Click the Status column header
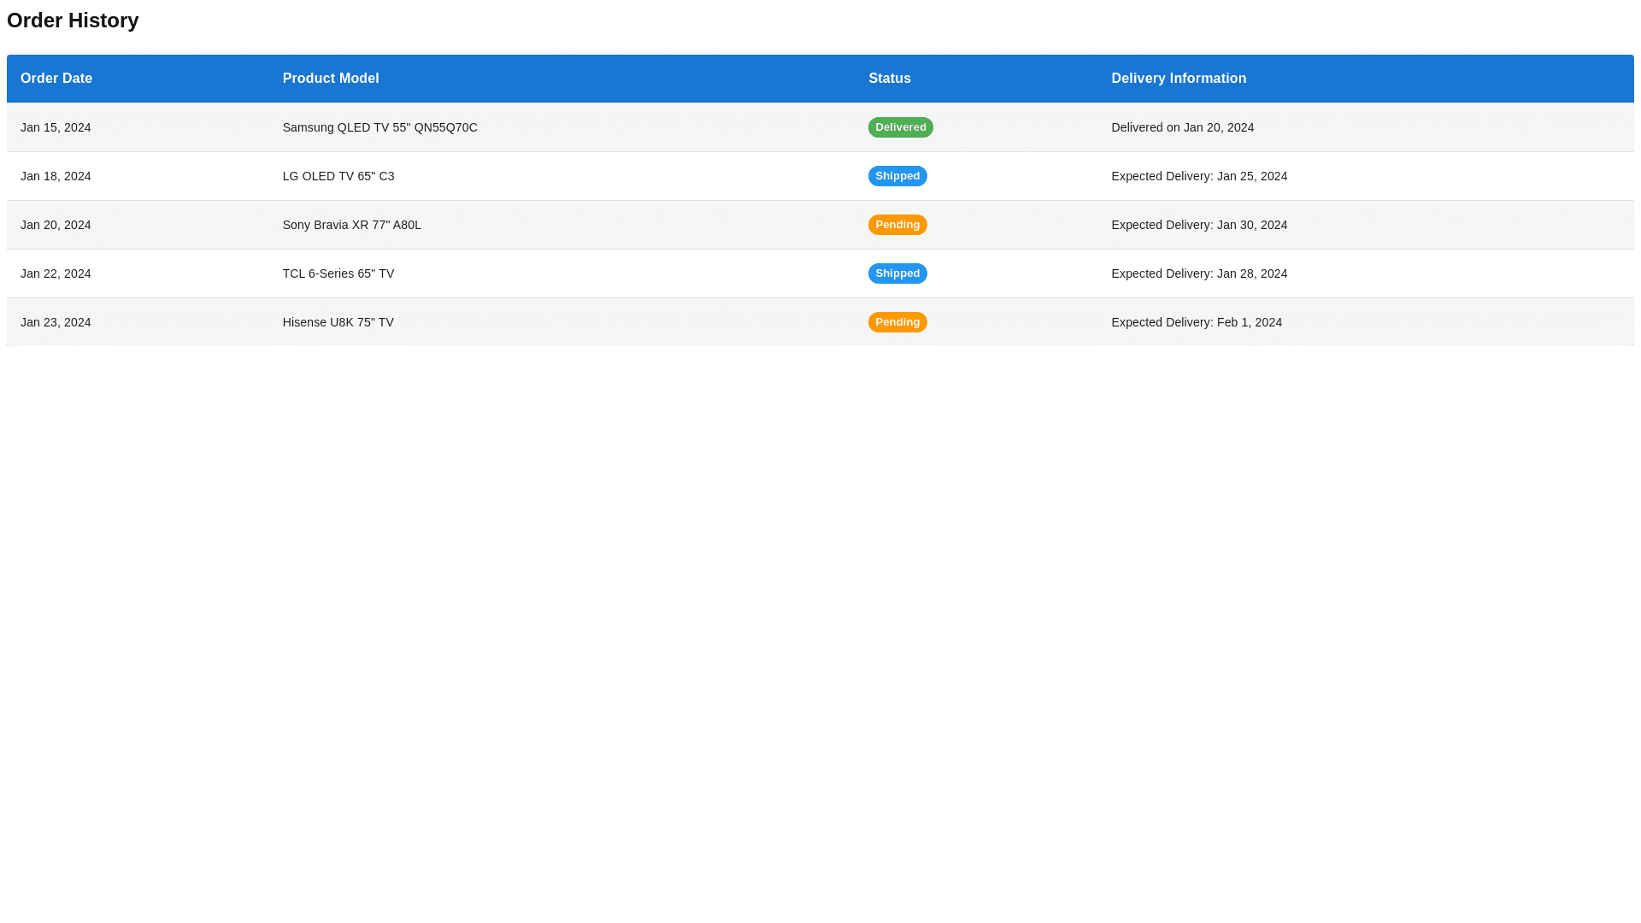 [889, 78]
